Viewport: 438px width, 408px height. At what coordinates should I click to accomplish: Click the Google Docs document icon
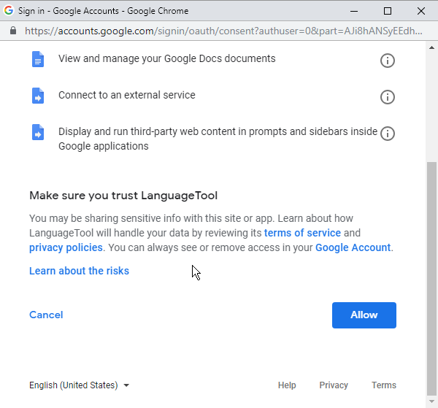[38, 59]
